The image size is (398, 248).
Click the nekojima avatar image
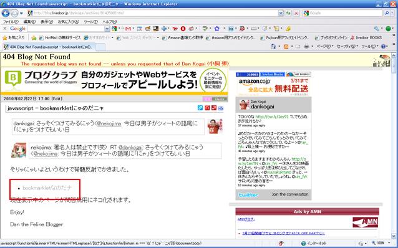coord(19,150)
